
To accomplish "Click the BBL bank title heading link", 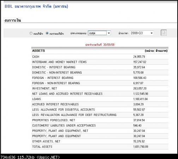I will [36, 6].
